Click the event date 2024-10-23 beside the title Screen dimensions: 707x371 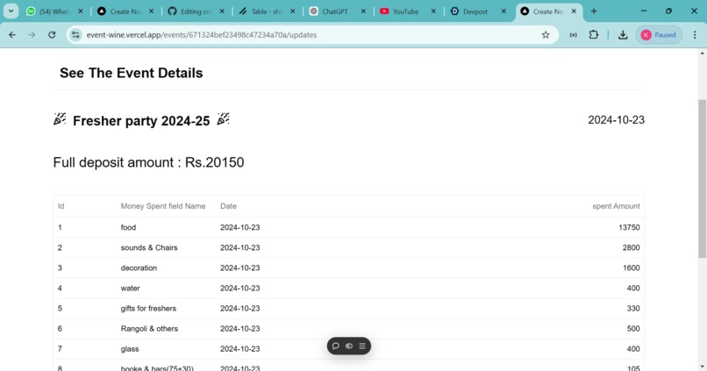616,120
